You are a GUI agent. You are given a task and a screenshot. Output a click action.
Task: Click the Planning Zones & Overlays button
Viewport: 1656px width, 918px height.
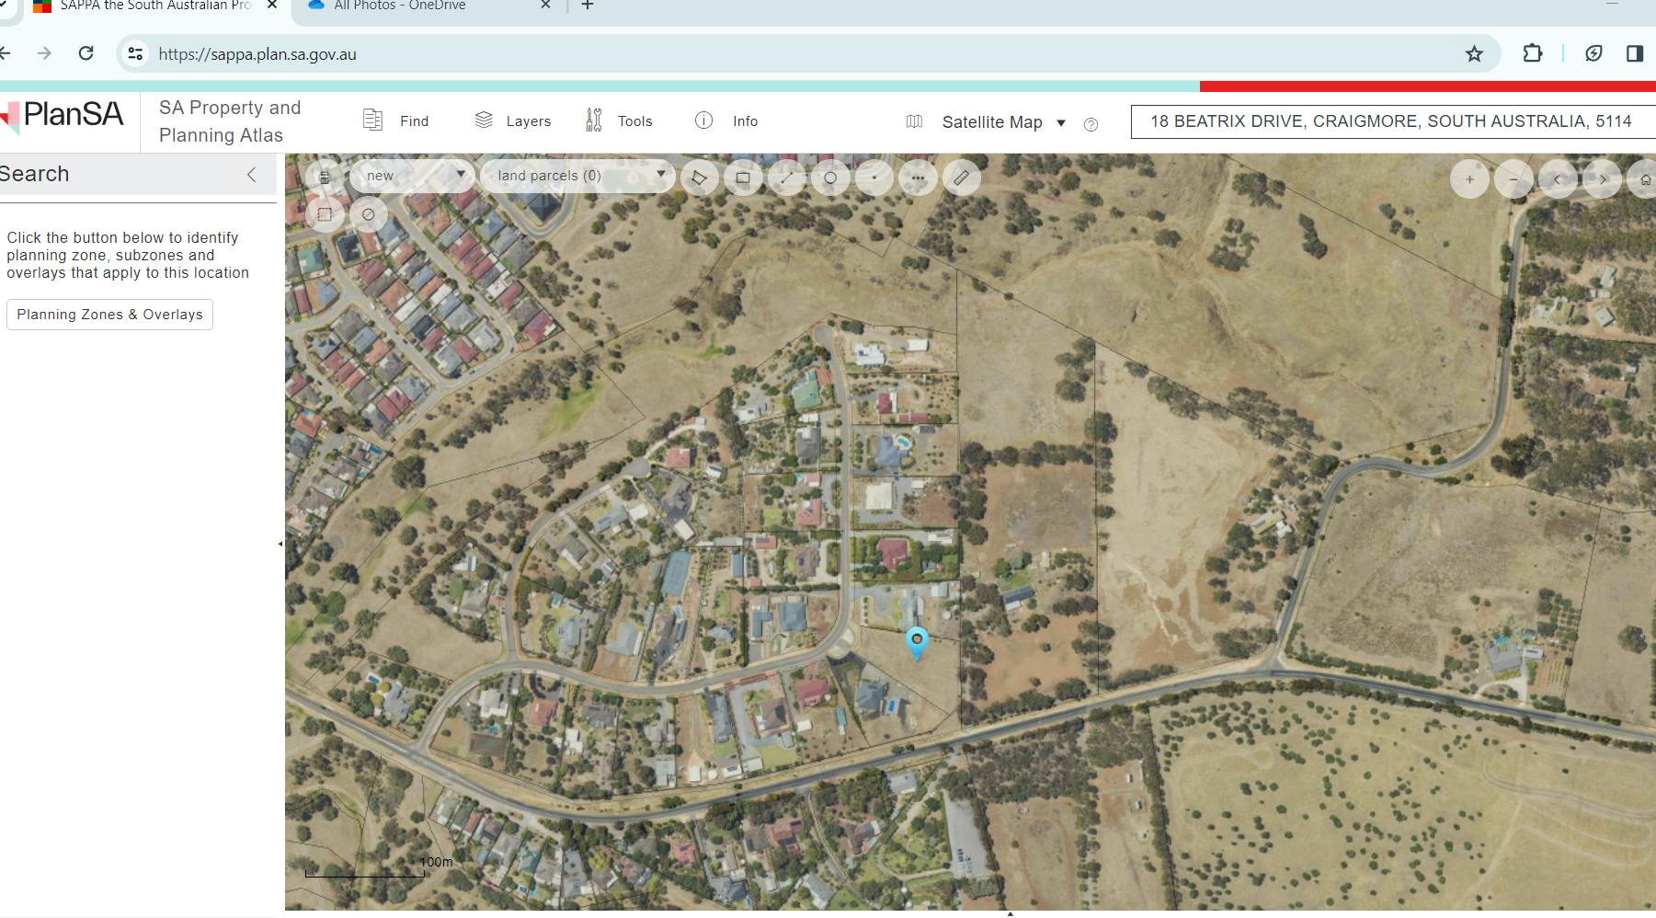point(109,315)
